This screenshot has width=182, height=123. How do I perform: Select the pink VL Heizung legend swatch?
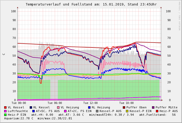pyautogui.click(x=58, y=107)
